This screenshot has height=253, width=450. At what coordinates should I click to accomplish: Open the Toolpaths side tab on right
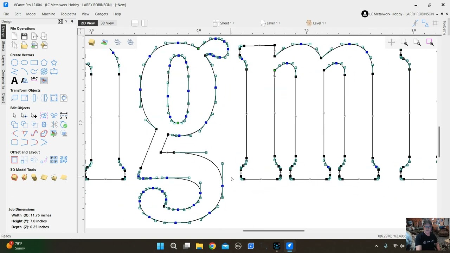pyautogui.click(x=445, y=28)
